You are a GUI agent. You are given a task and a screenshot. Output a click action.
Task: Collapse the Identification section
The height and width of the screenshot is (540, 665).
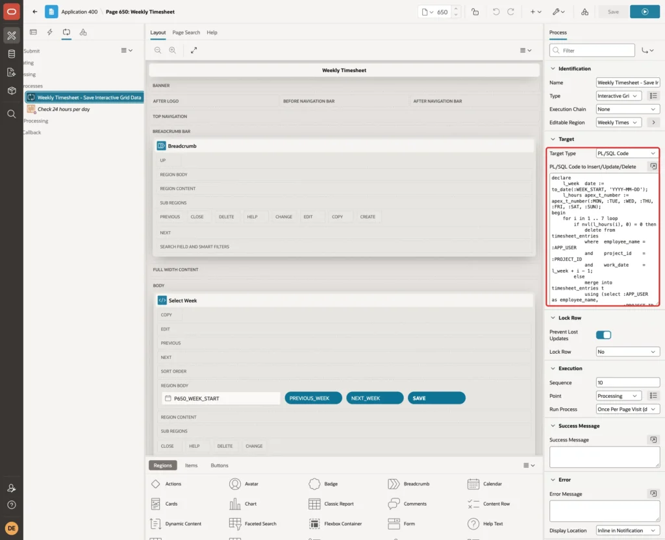coord(553,69)
